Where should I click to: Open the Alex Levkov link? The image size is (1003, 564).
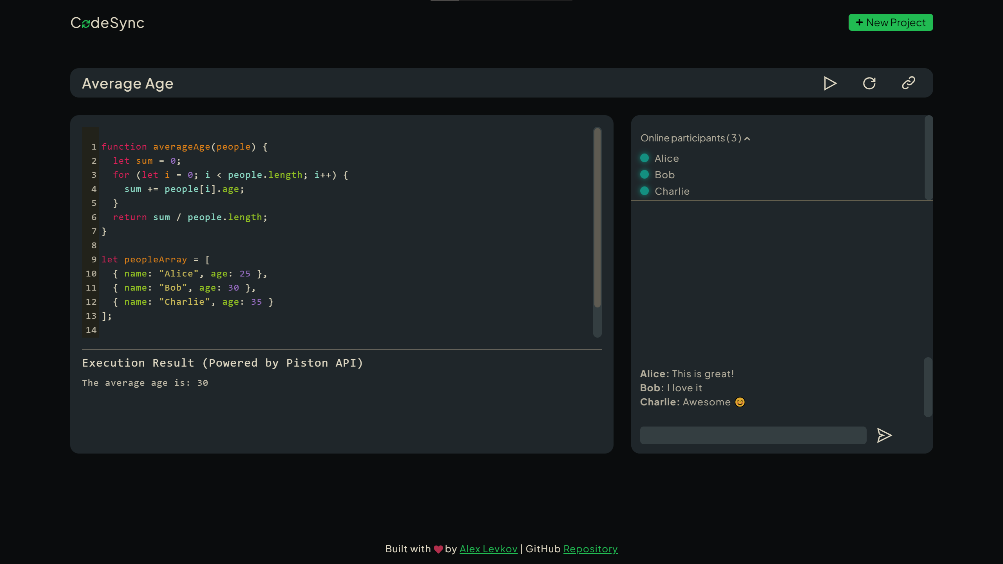(x=488, y=549)
